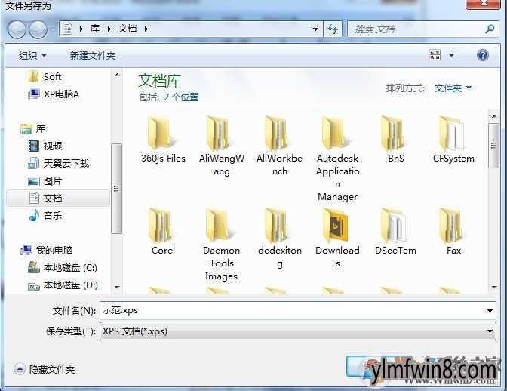This screenshot has height=391, width=507.
Task: Select 音乐 library in navigation pane
Action: tap(45, 215)
